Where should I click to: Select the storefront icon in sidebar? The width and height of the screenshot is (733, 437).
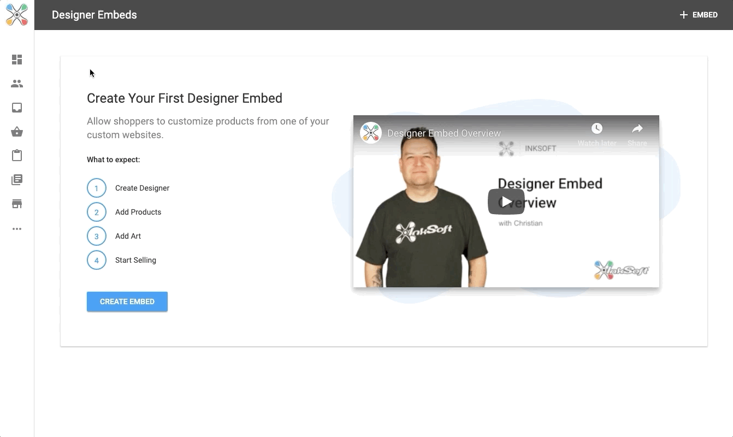click(17, 204)
